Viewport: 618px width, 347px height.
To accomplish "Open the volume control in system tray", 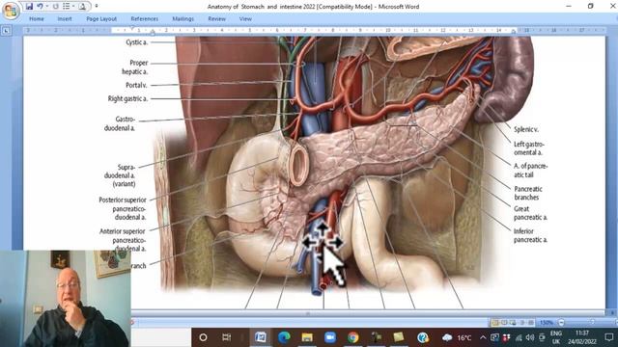I will (x=530, y=337).
